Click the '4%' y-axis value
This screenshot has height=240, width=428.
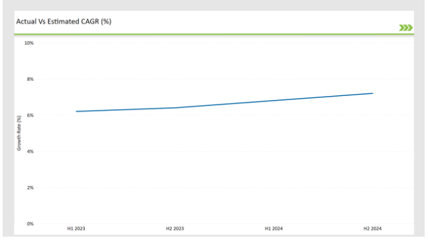click(30, 151)
